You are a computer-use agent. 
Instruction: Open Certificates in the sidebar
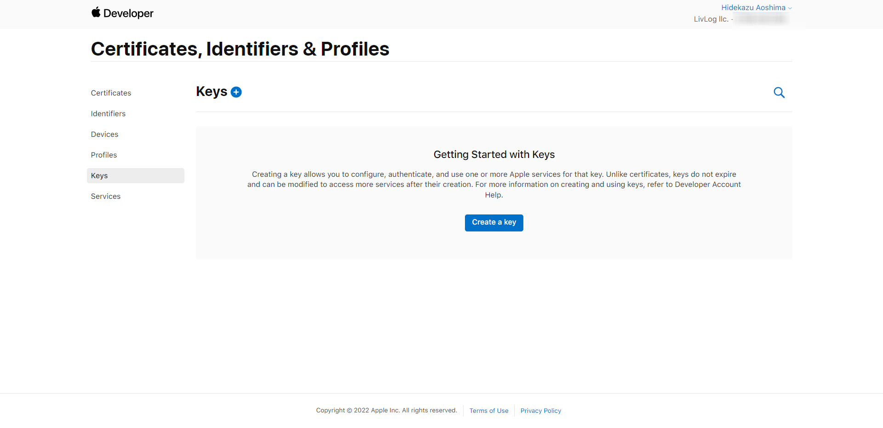coord(111,93)
